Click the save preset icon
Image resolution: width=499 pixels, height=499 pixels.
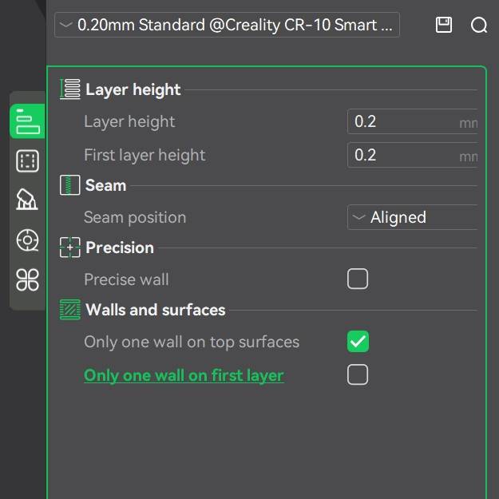444,25
